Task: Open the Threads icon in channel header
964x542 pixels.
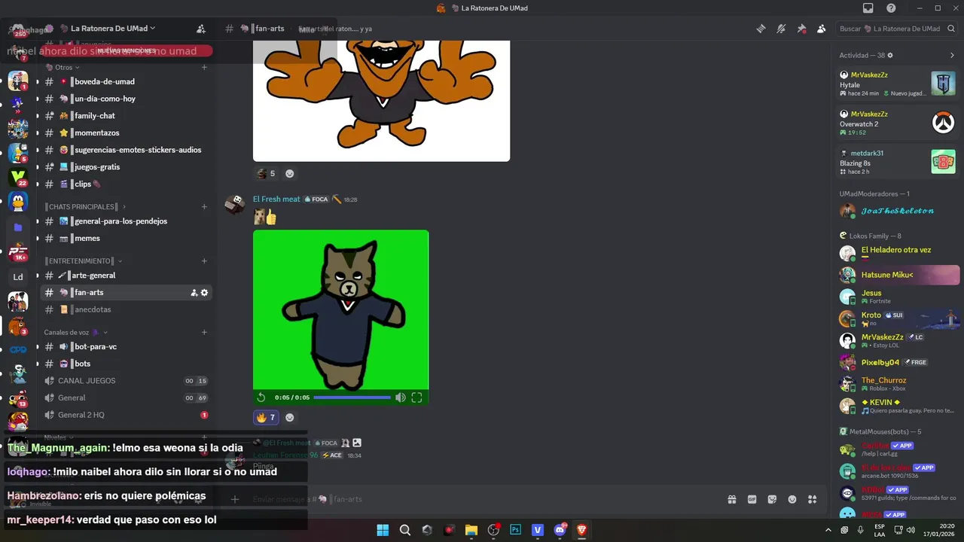Action: click(x=761, y=29)
